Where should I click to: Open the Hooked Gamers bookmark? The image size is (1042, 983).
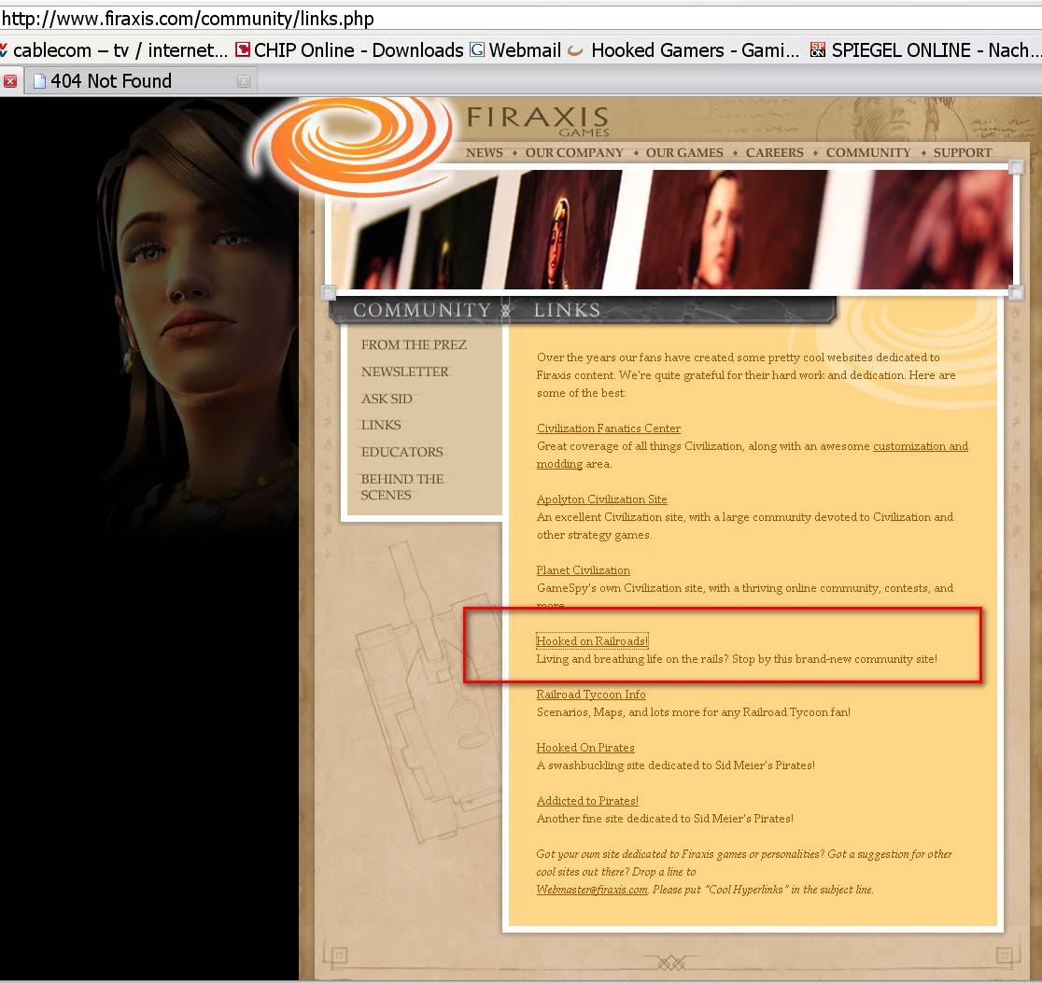683,49
